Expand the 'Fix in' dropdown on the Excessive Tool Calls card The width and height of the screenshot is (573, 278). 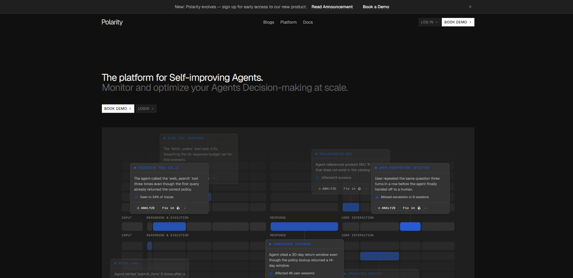pos(185,208)
